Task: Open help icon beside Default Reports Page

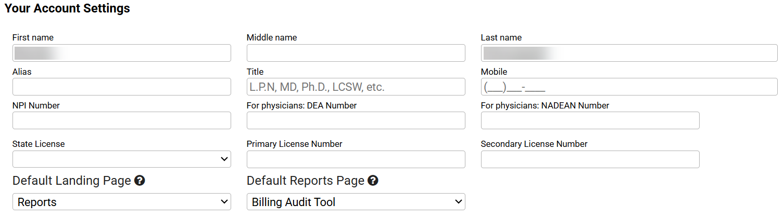Action: (373, 181)
